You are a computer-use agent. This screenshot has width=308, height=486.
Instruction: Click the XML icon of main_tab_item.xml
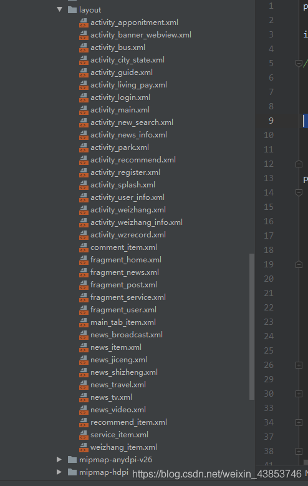coord(84,322)
